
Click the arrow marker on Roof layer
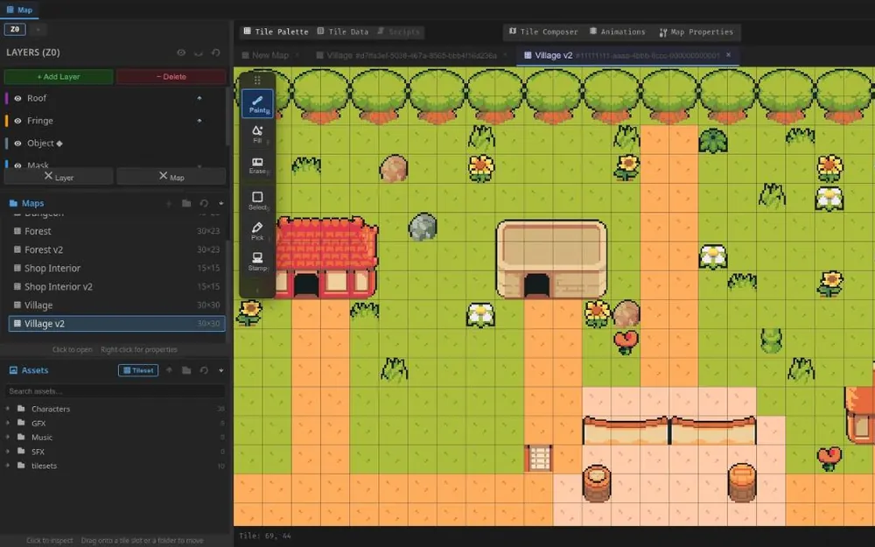(x=199, y=98)
